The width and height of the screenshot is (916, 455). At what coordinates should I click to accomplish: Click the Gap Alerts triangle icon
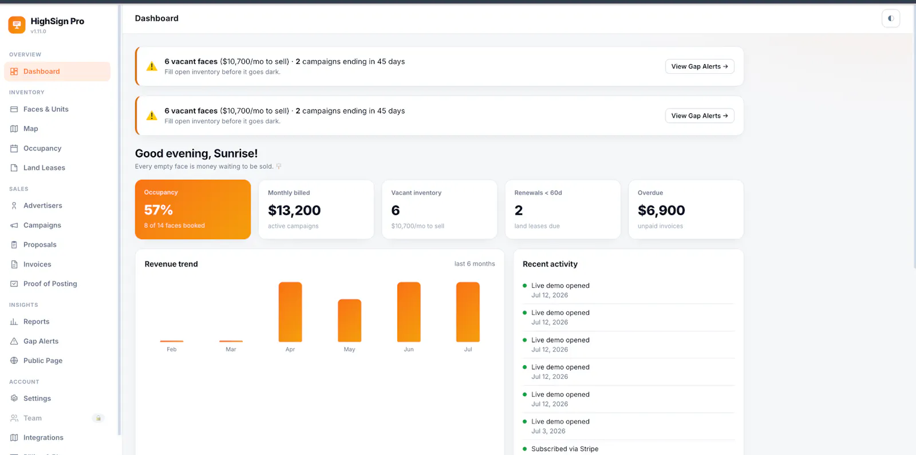14,341
